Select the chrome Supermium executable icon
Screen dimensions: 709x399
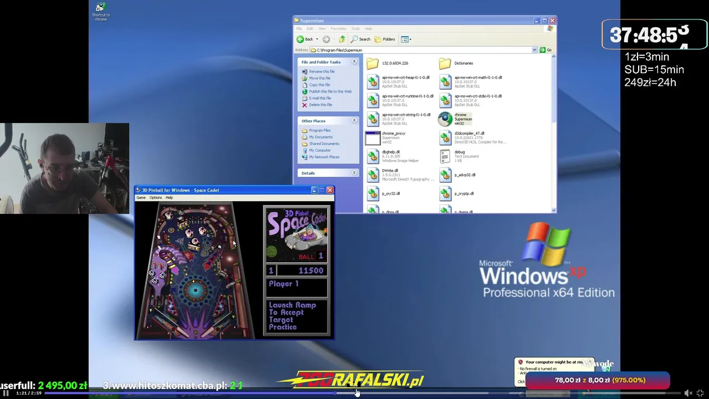click(x=445, y=119)
